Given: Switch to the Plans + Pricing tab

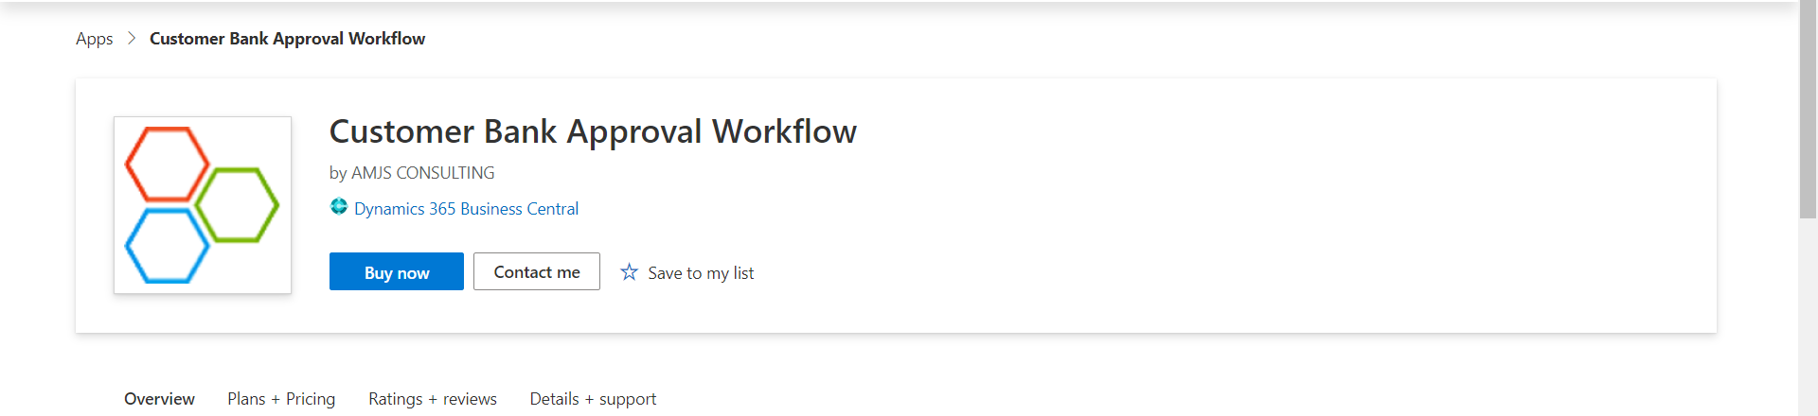Looking at the screenshot, I should 281,398.
